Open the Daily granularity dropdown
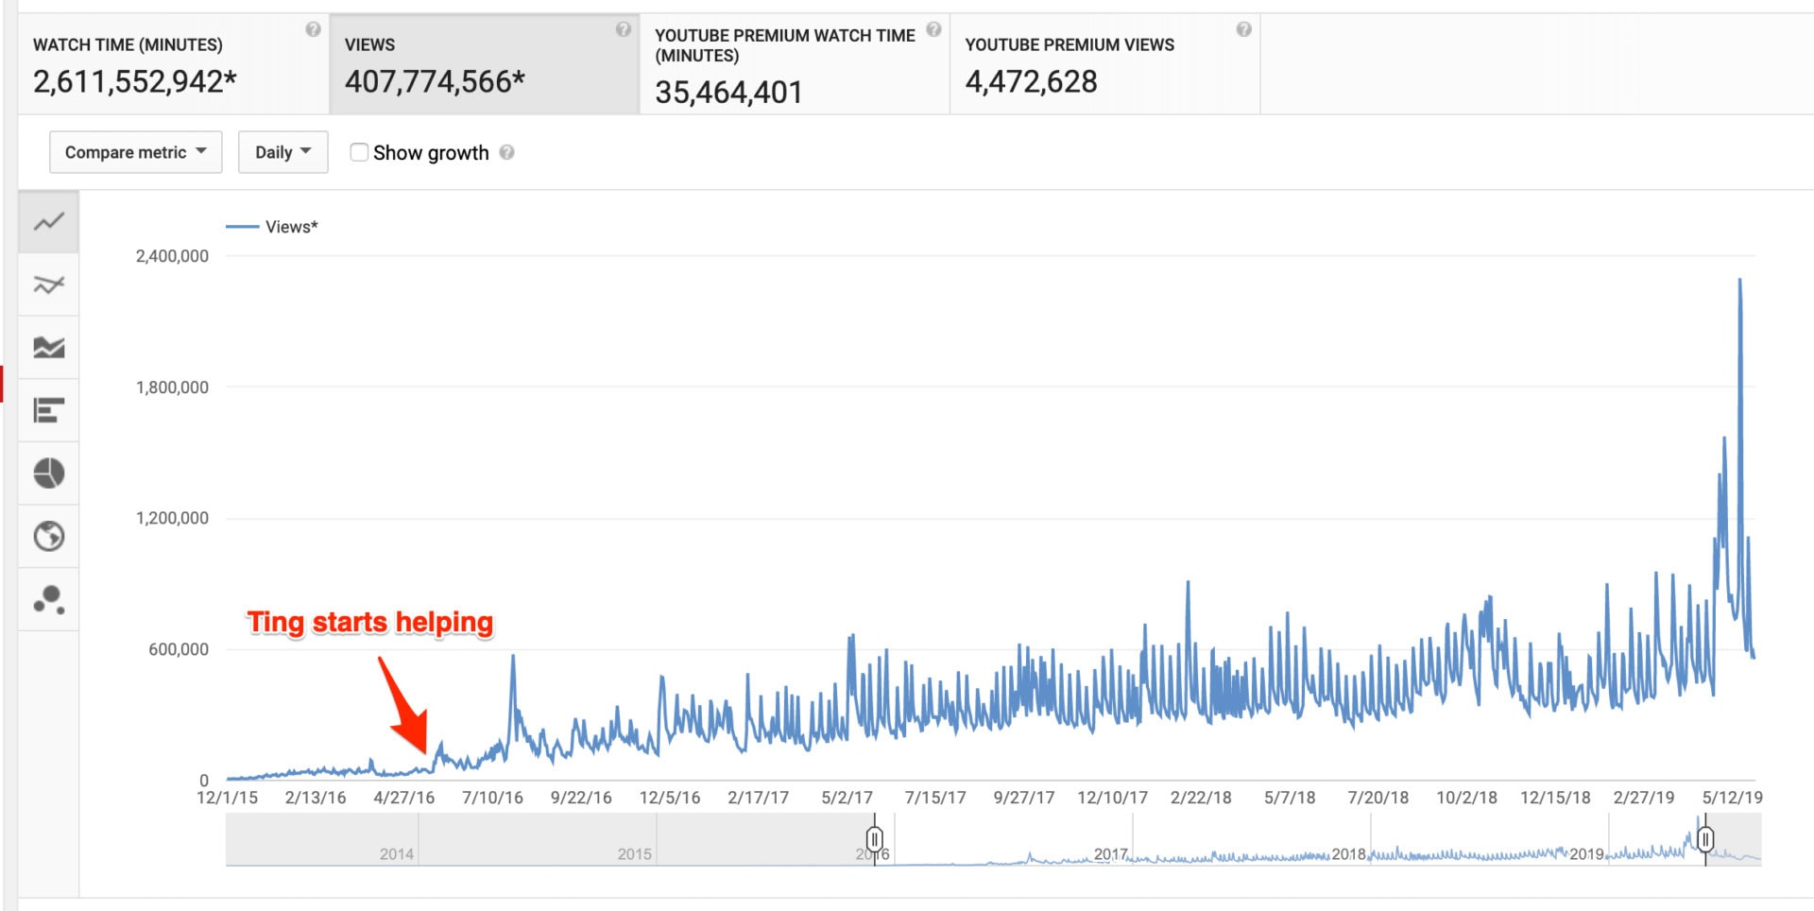 (x=283, y=152)
